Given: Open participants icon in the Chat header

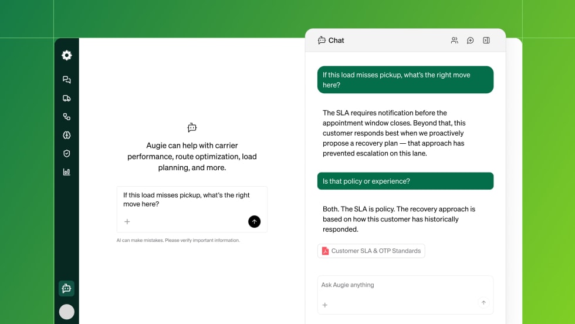Looking at the screenshot, I should click(x=454, y=41).
